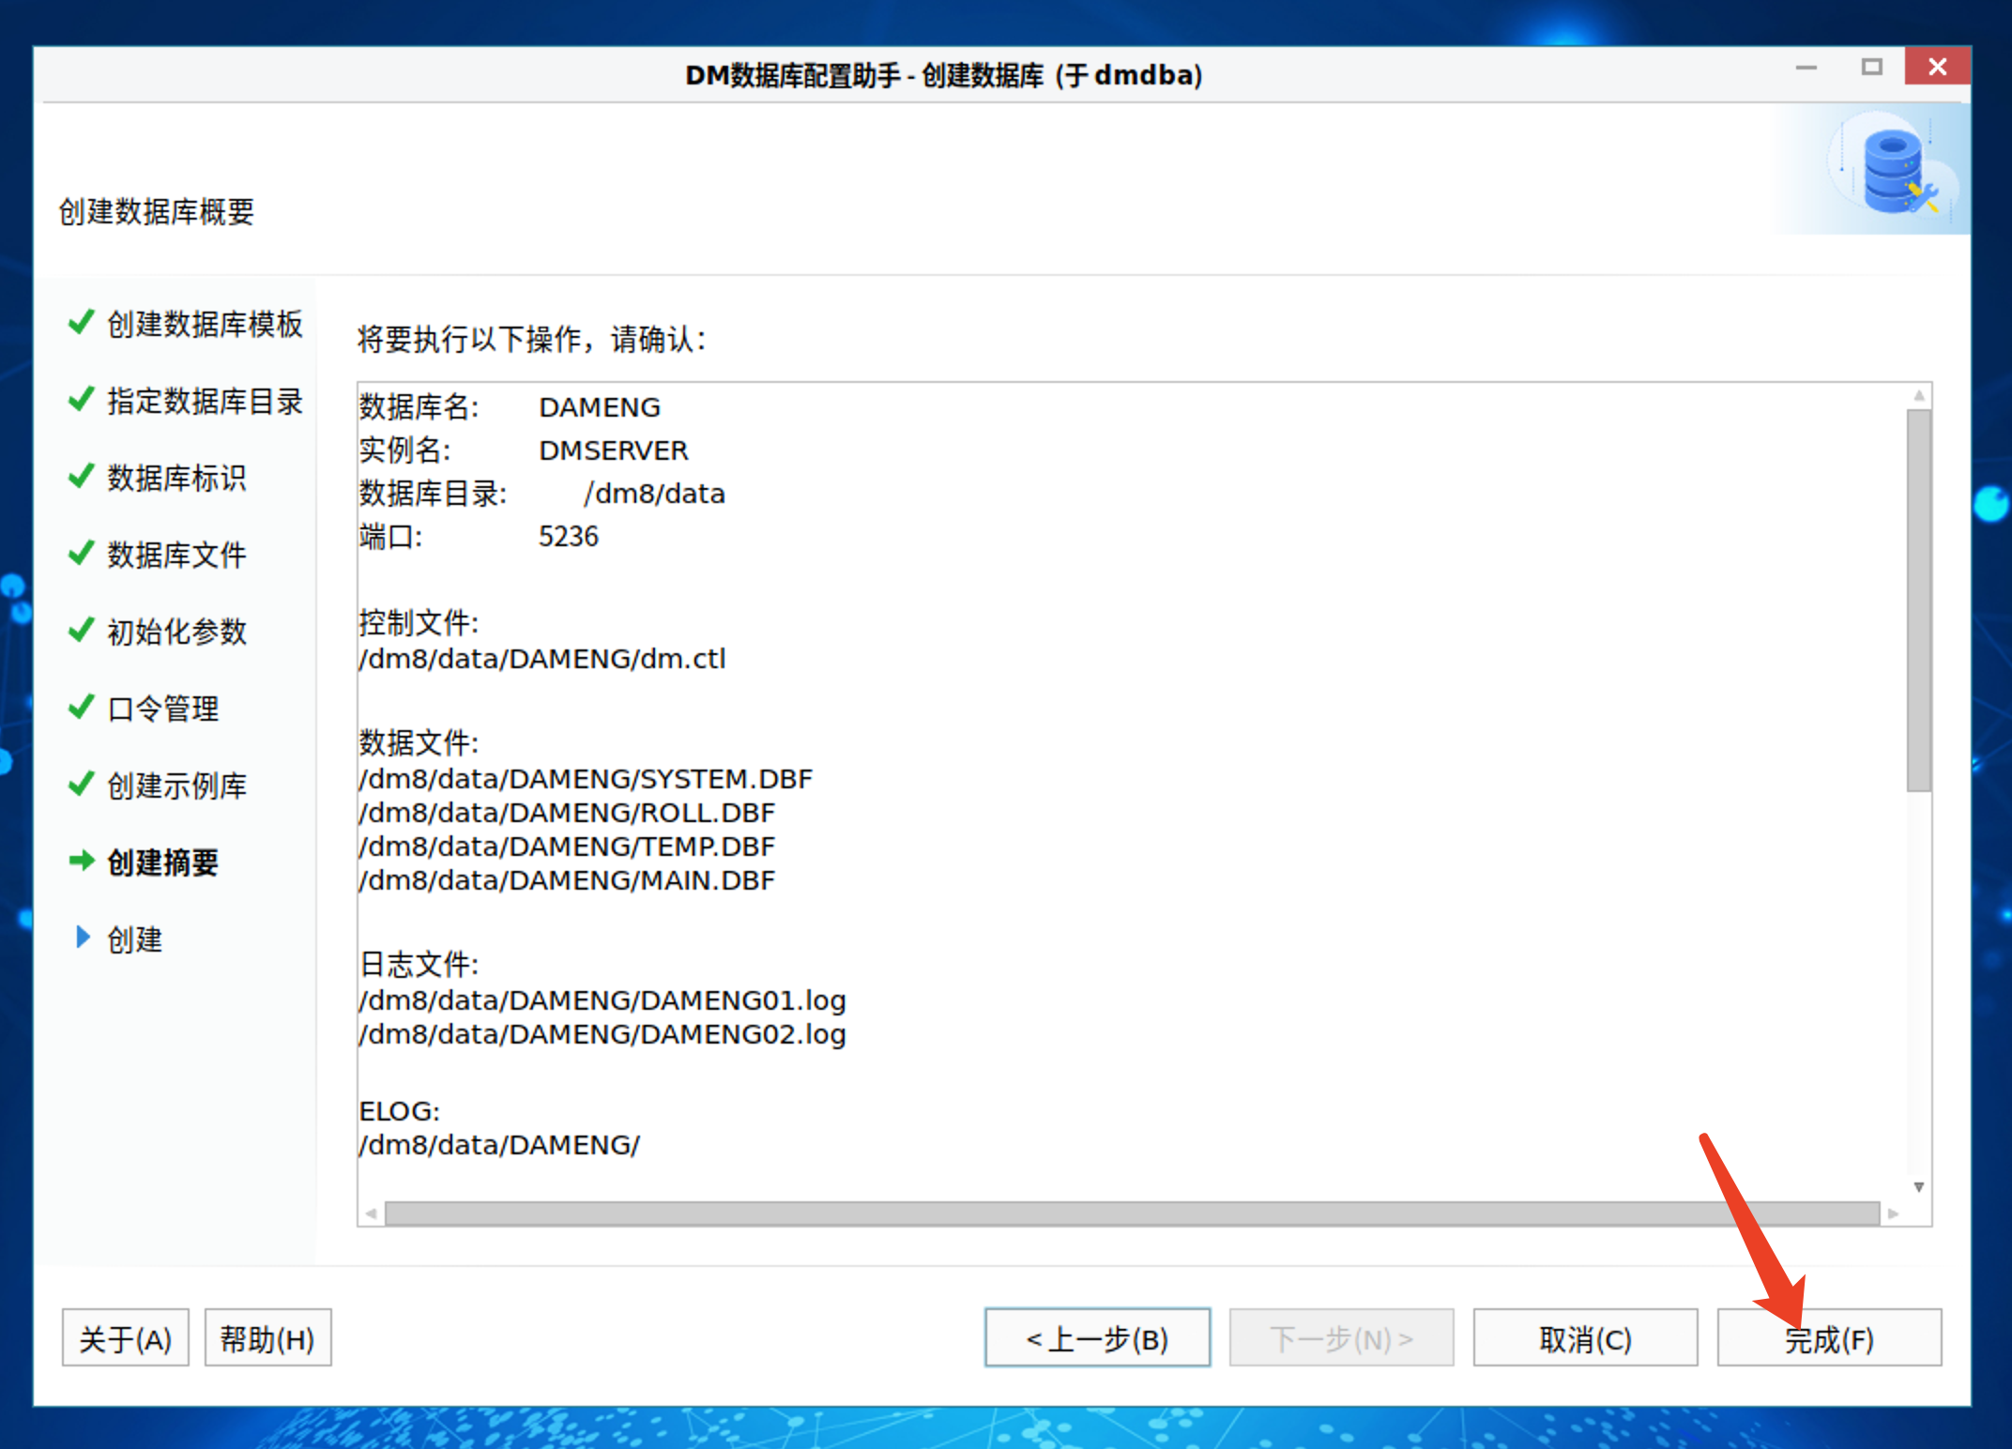
Task: Click the checkmark icon beside 数据库标识
Action: pyautogui.click(x=80, y=478)
